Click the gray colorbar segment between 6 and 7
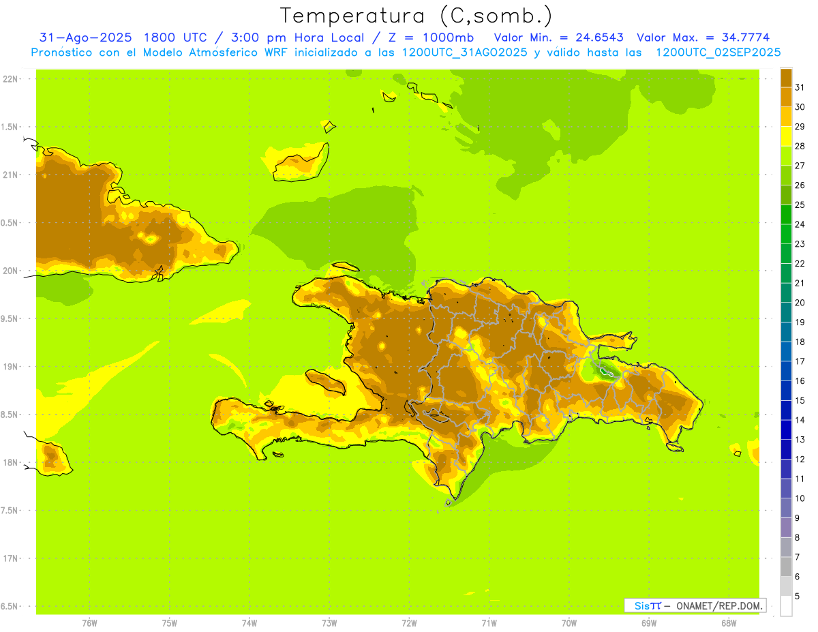 tap(786, 567)
